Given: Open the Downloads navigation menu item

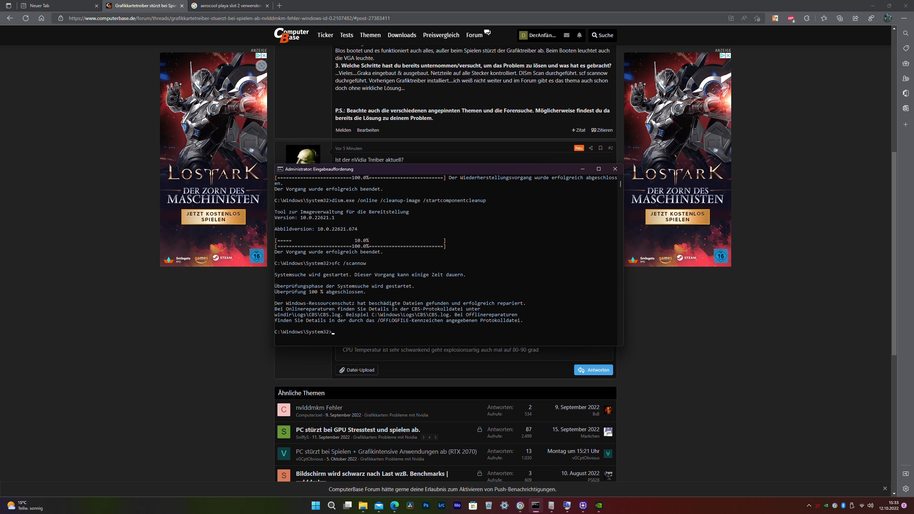Looking at the screenshot, I should click(x=402, y=35).
